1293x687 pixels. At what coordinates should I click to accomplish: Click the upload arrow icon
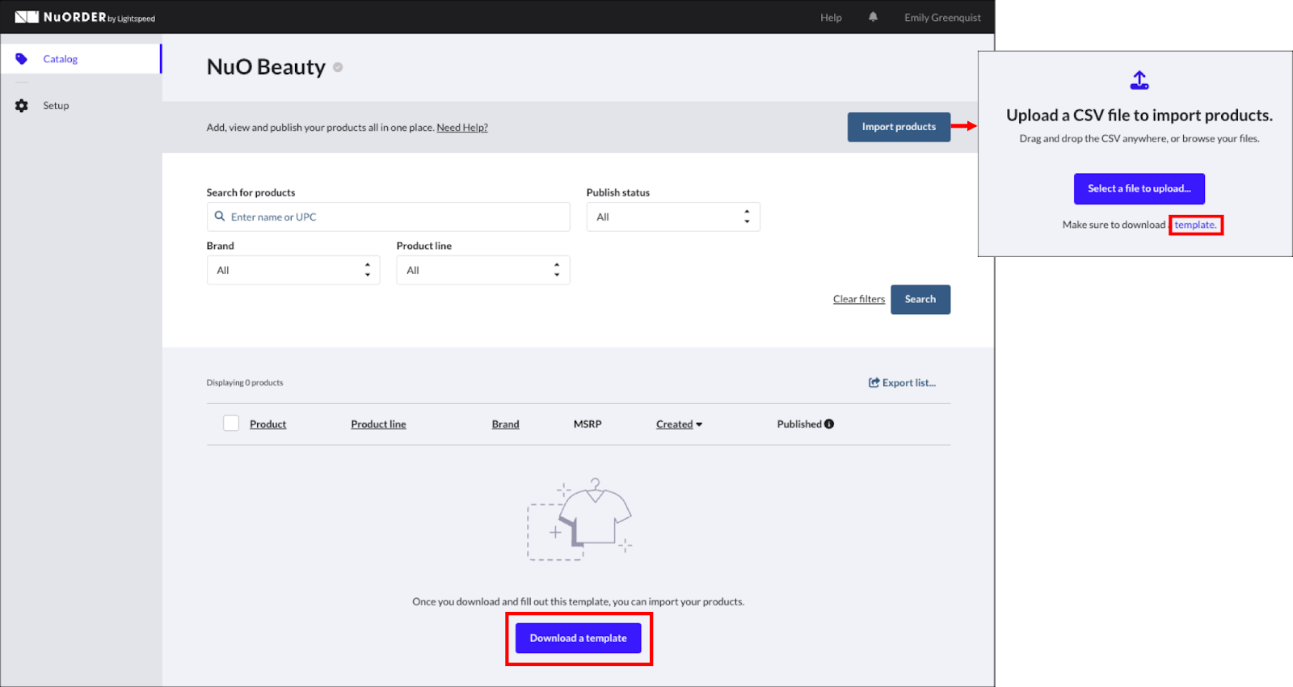pyautogui.click(x=1139, y=80)
